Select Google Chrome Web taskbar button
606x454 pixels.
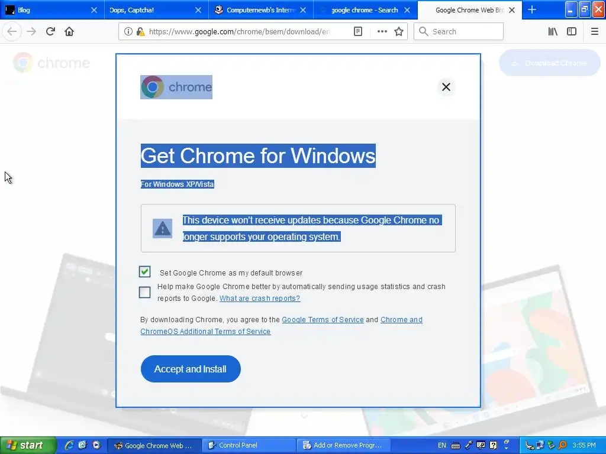click(154, 445)
